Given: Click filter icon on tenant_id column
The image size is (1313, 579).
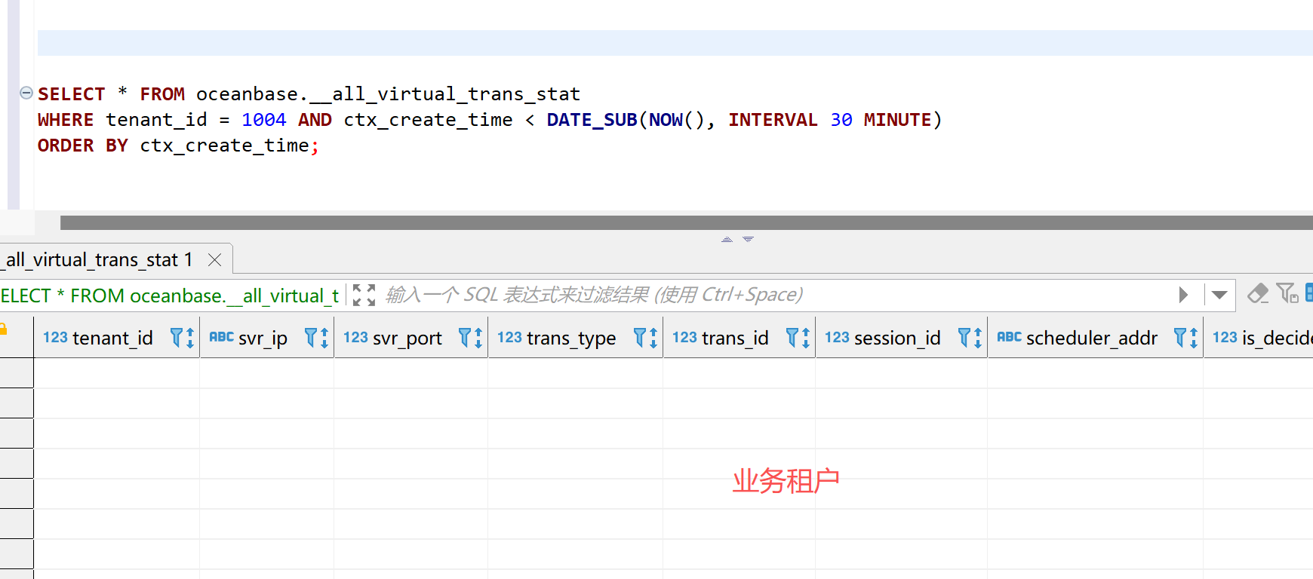Looking at the screenshot, I should coord(182,338).
